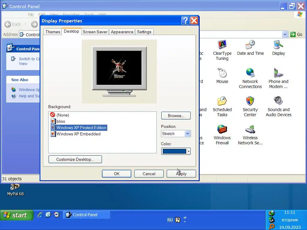This screenshot has height=230, width=307.
Task: Select Windows XP Embedded background
Action: [x=76, y=134]
